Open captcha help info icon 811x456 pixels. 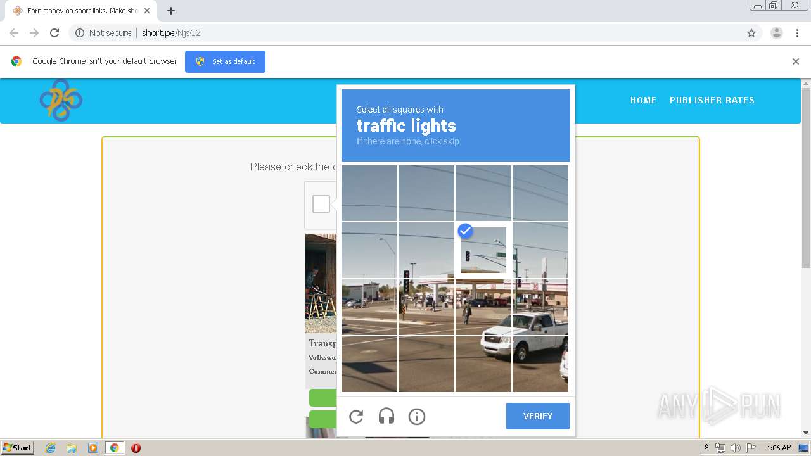tap(417, 416)
